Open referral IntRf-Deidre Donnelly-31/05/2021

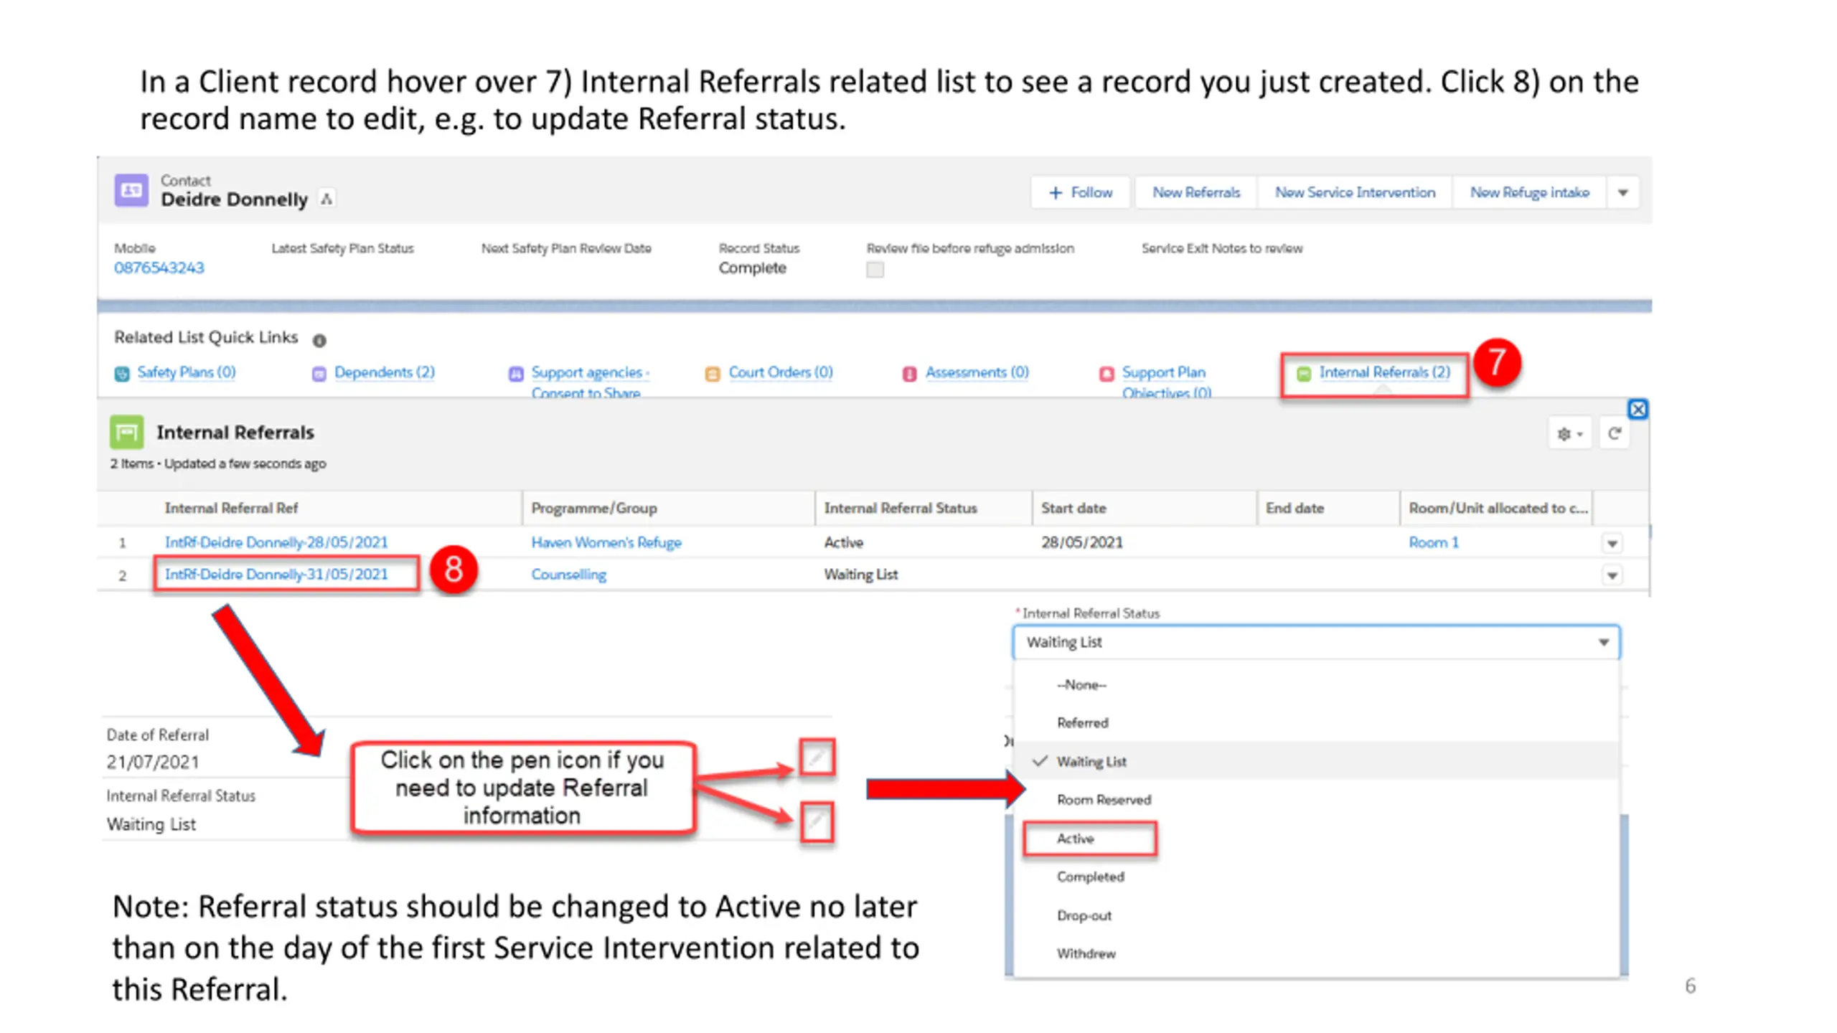[276, 575]
